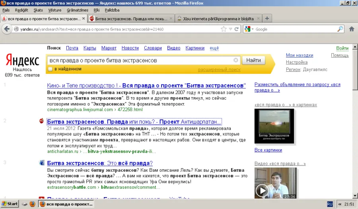Click the RU language indicator in tray
The height and width of the screenshot is (209, 358).
pyautogui.click(x=330, y=204)
